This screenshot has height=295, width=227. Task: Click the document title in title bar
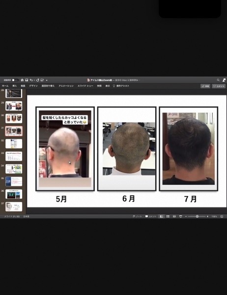click(x=101, y=80)
